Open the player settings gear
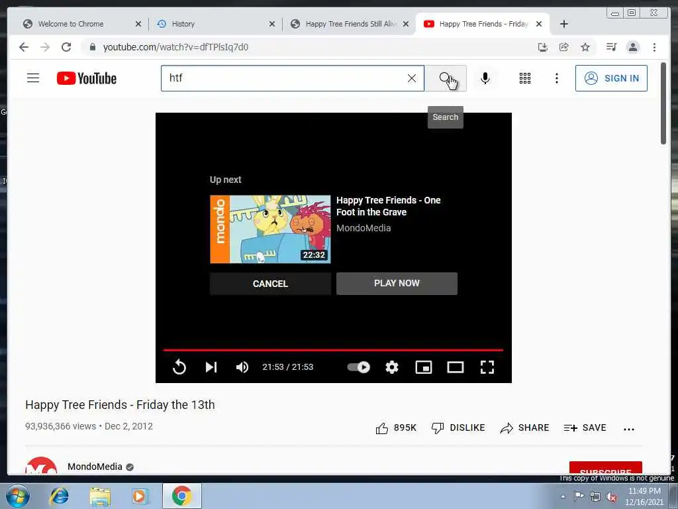Viewport: 678px width, 509px height. 392,367
